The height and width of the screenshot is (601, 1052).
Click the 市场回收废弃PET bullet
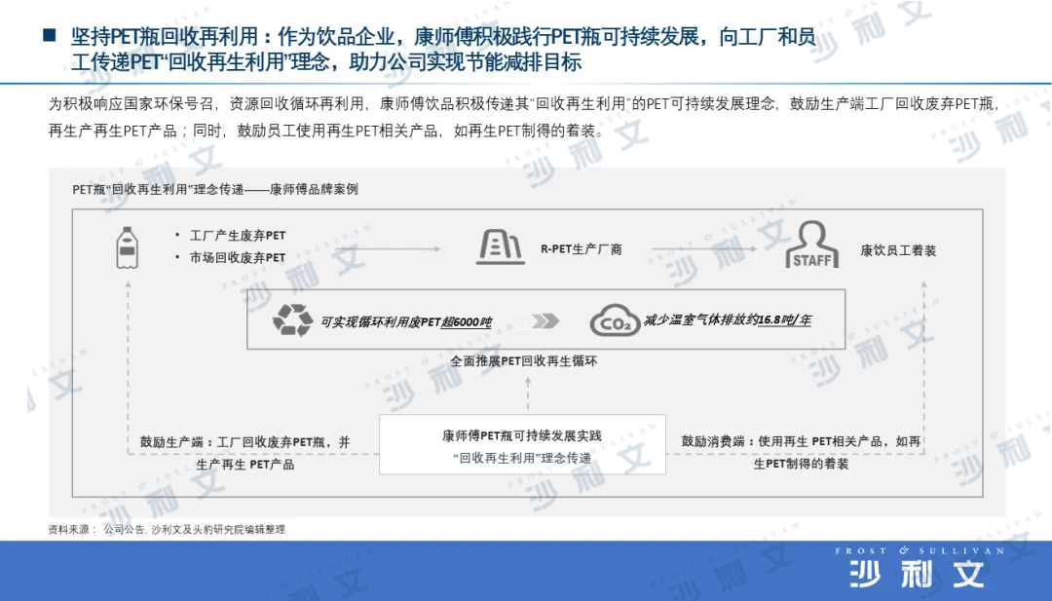point(238,258)
